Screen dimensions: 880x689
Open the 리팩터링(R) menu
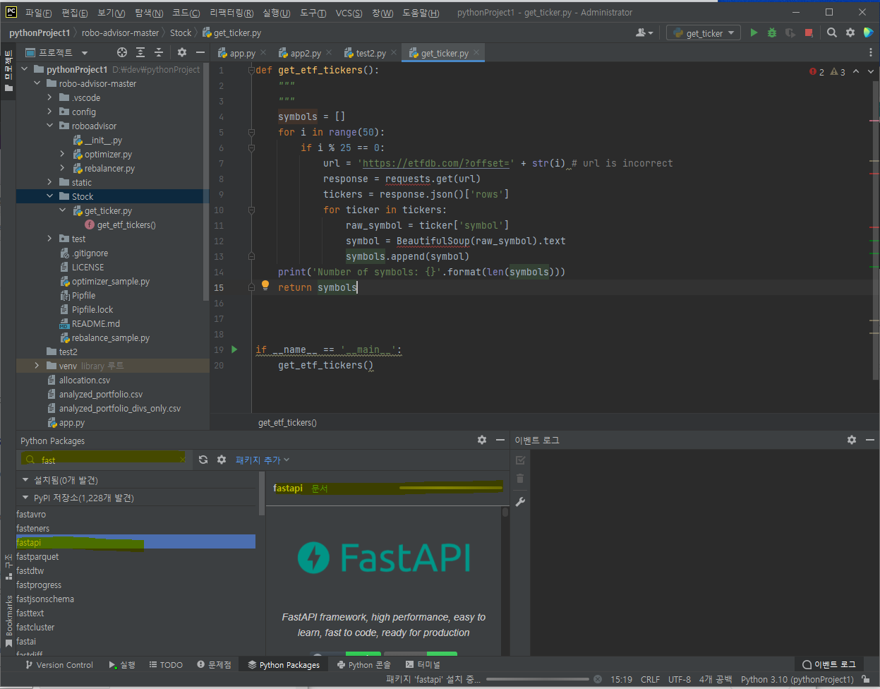coord(231,13)
